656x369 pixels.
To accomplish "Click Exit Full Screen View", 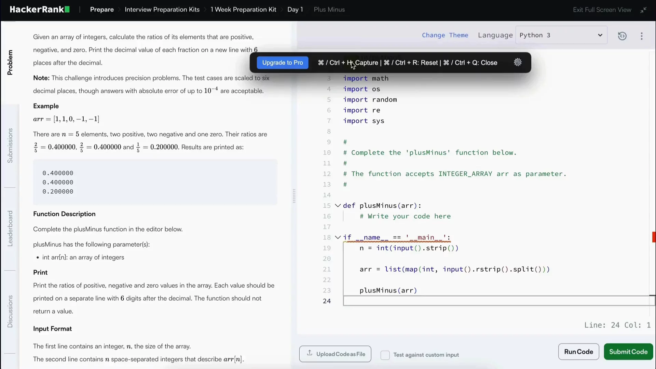I will (x=602, y=10).
